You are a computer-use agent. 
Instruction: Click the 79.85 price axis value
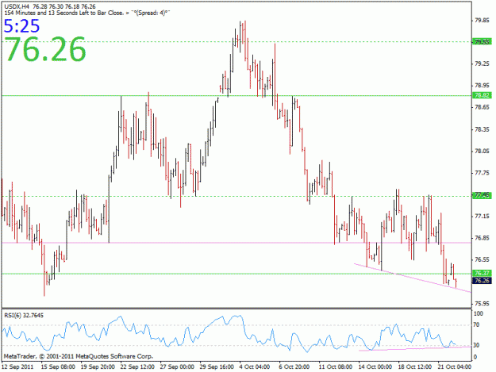pos(482,21)
